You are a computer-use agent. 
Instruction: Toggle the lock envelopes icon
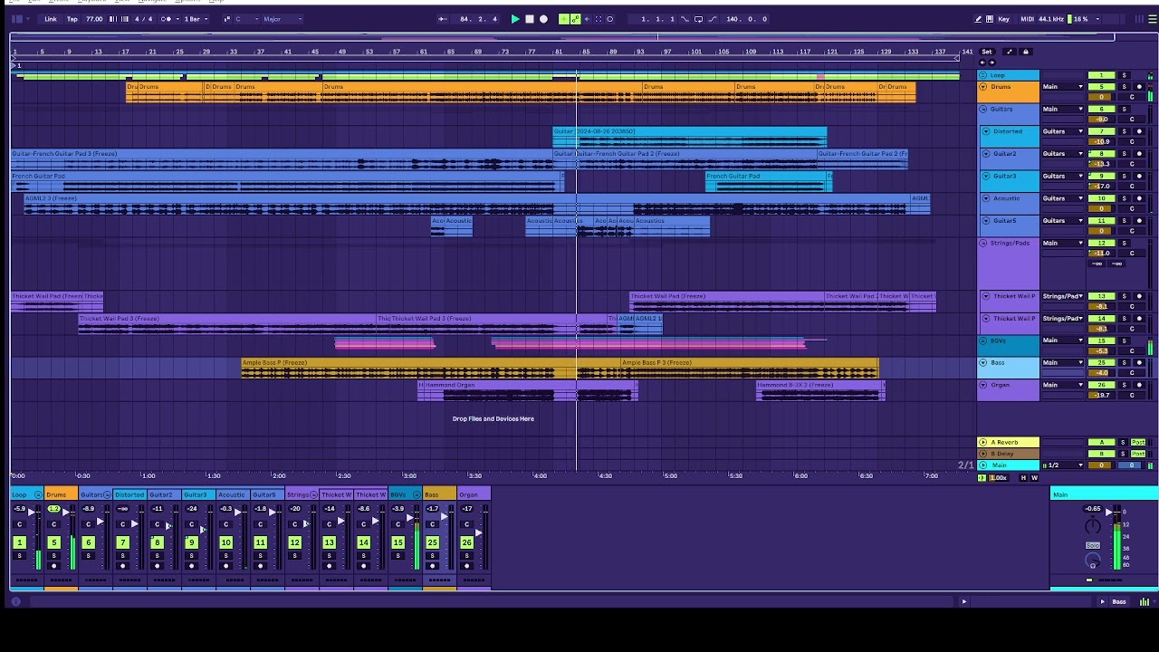(x=1026, y=52)
